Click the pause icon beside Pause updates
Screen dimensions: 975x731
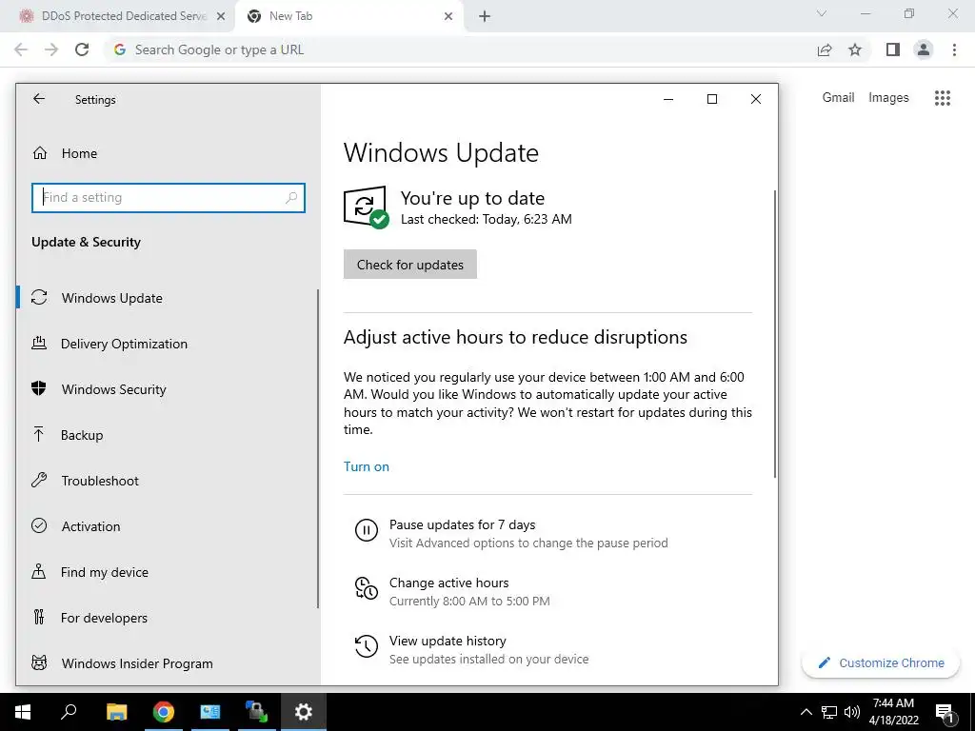[x=367, y=530]
